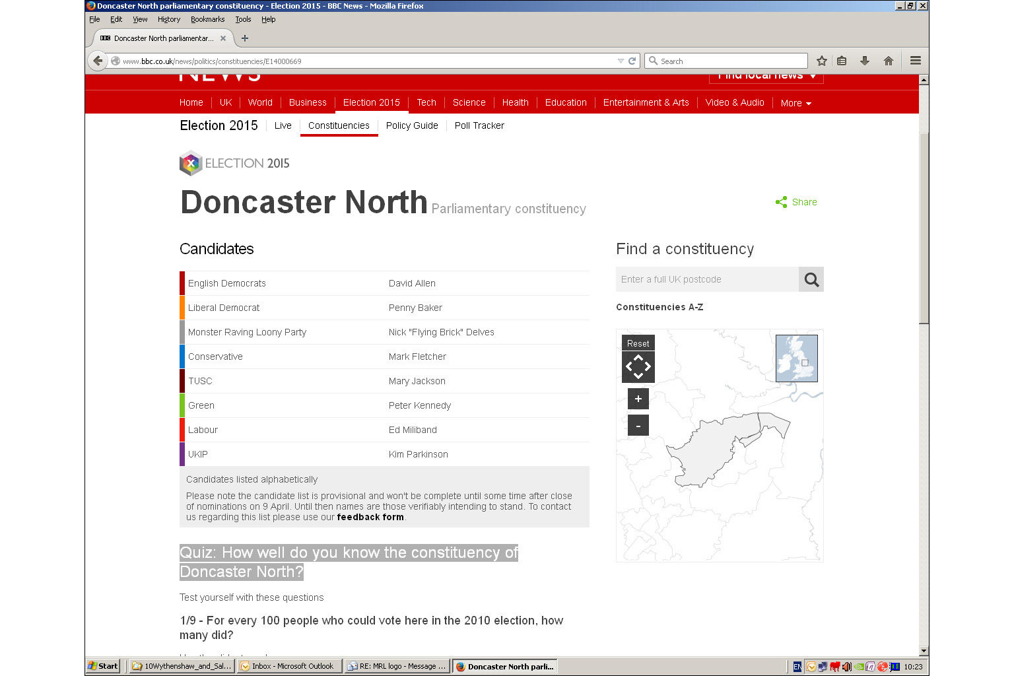
Task: Reload the page with refresh icon
Action: point(632,61)
